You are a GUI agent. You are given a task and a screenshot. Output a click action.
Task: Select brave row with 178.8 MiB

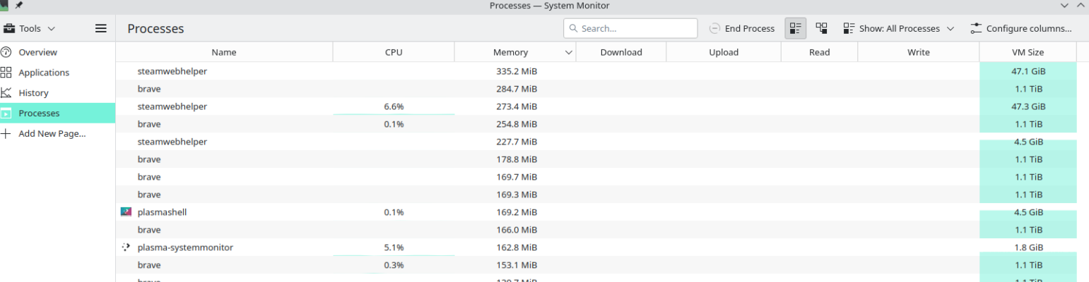[x=596, y=159]
